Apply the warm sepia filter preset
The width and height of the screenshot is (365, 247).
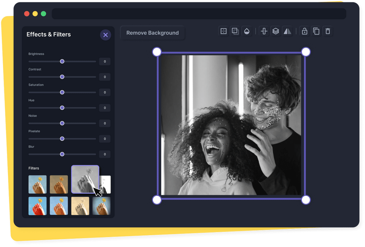(59, 184)
